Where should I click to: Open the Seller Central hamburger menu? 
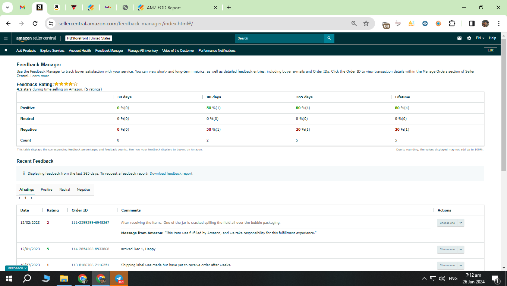[x=6, y=38]
